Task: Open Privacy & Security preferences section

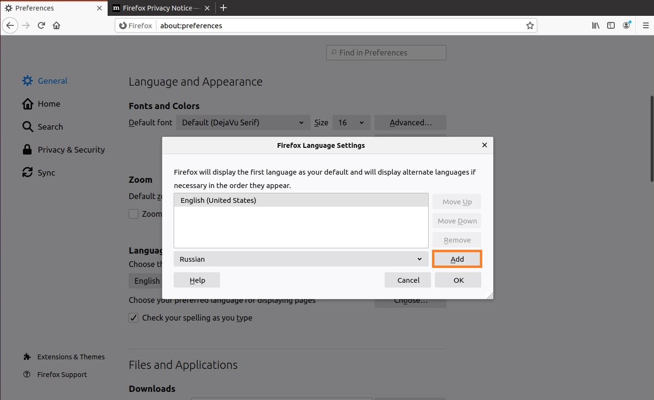Action: [71, 150]
